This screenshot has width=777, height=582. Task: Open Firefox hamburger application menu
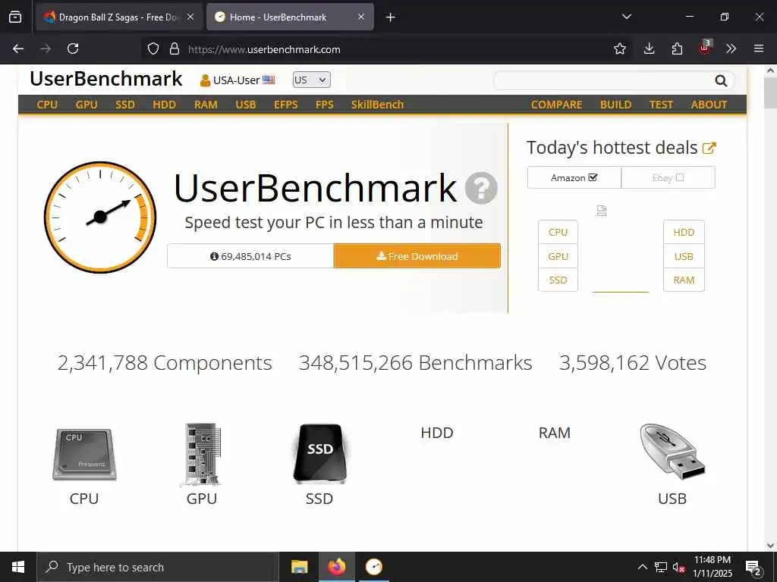click(758, 48)
